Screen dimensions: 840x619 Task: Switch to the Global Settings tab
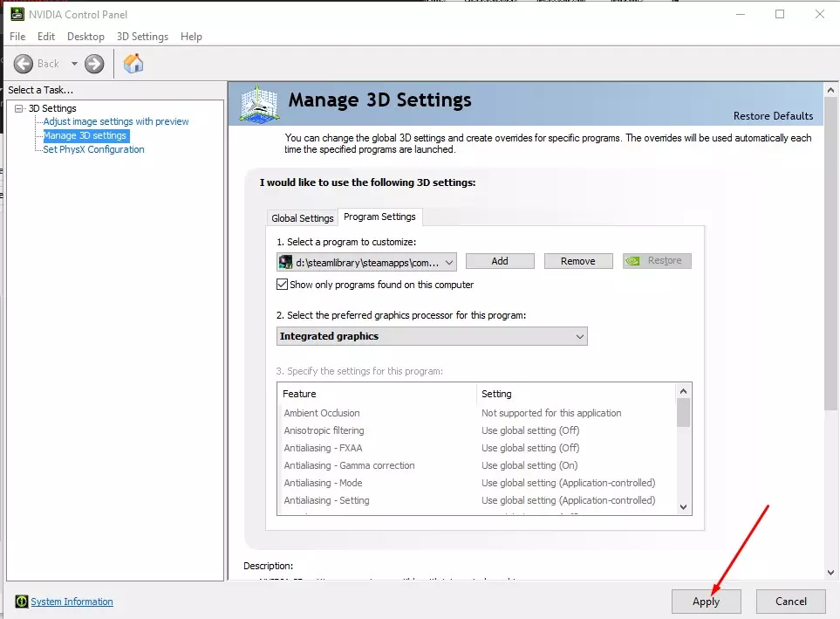(x=302, y=217)
